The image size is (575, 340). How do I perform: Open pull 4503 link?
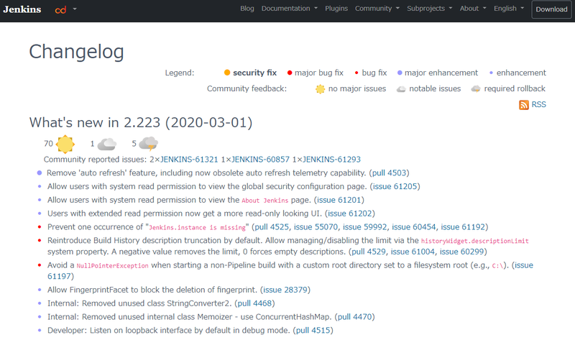[x=389, y=173]
